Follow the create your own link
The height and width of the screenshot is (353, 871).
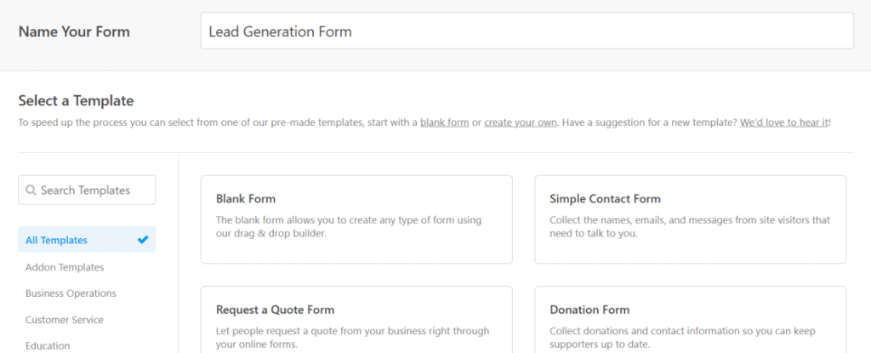pyautogui.click(x=521, y=122)
